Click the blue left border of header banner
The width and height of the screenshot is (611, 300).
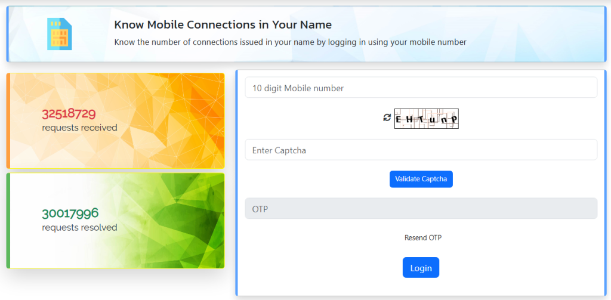pos(8,33)
